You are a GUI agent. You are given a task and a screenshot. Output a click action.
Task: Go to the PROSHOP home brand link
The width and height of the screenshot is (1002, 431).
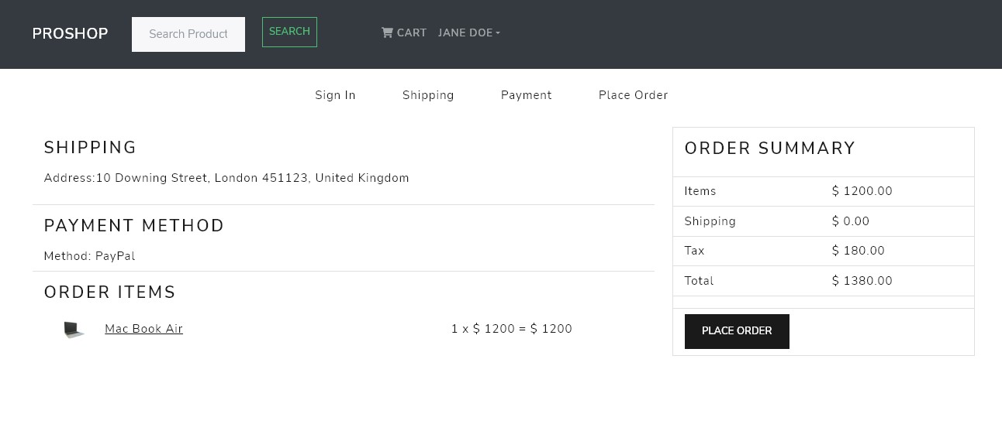[70, 34]
